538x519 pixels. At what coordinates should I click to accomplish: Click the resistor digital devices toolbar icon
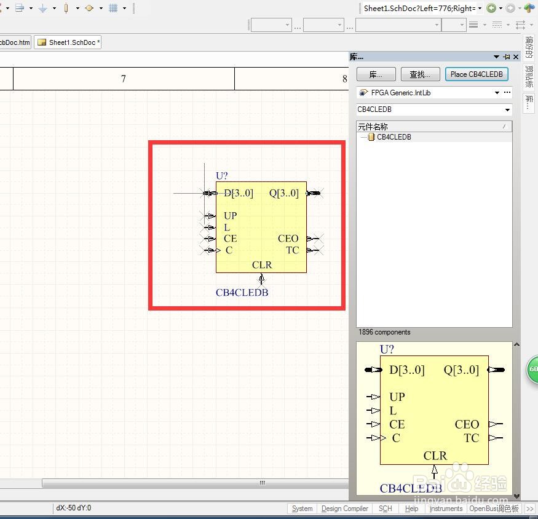coord(66,8)
